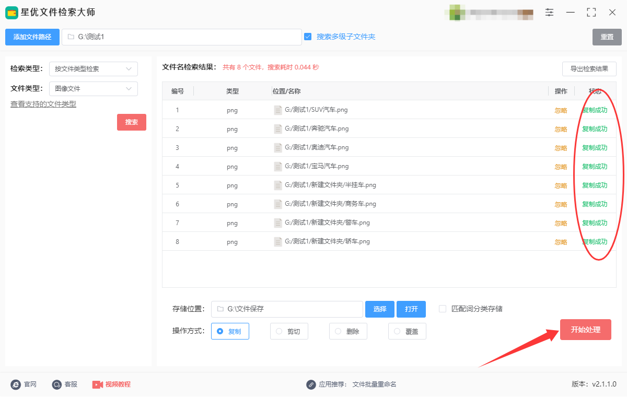
Task: Click the 星优文件检索大师 app logo icon
Action: click(12, 13)
